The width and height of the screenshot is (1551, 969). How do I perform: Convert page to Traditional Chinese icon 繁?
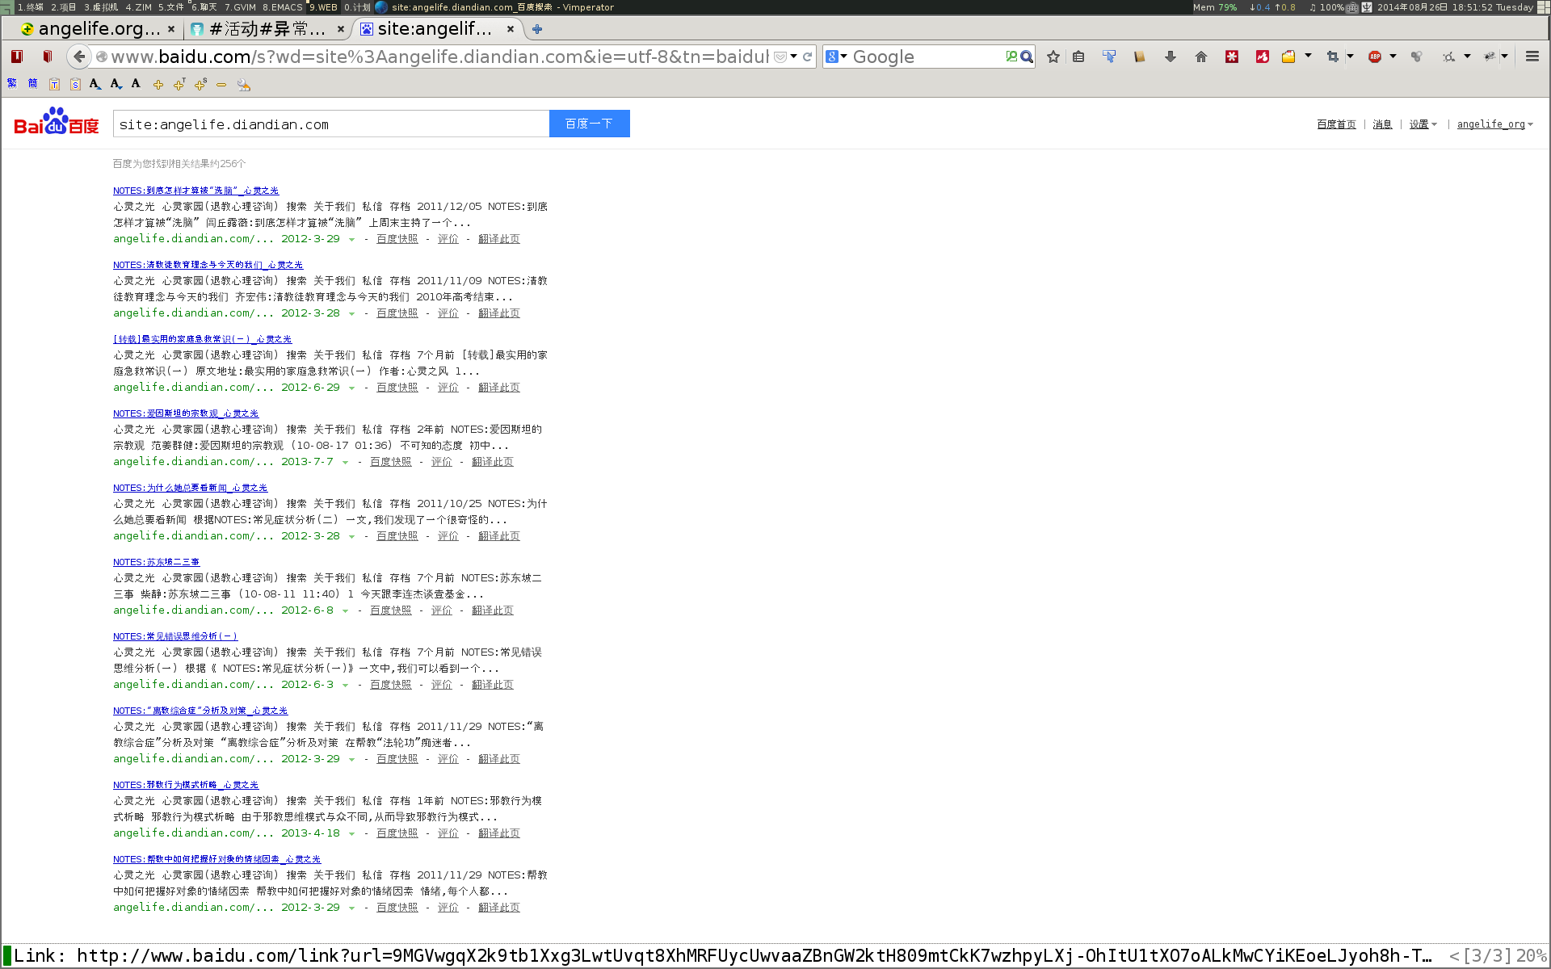pyautogui.click(x=12, y=83)
